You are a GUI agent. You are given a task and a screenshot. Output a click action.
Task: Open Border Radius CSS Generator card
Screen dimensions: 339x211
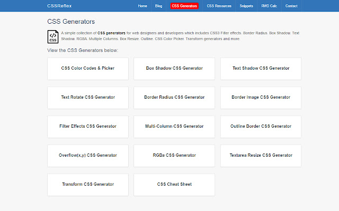click(x=174, y=98)
